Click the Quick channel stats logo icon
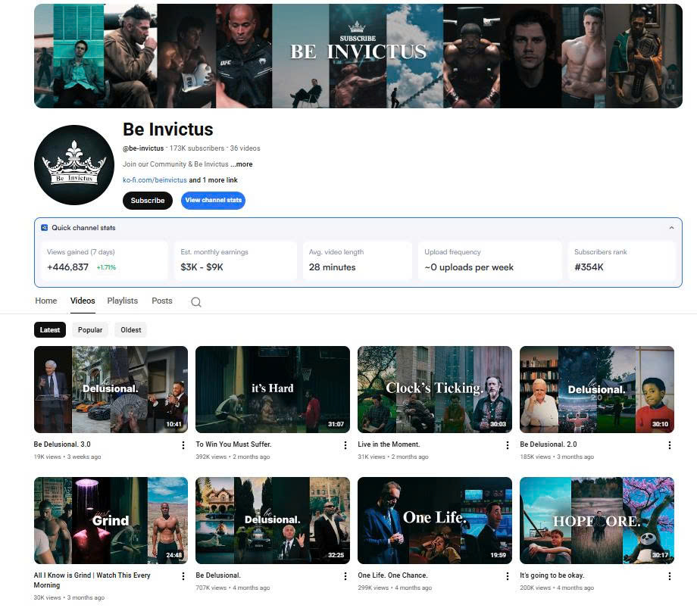Screen dimensions: 697x608 (x=45, y=228)
